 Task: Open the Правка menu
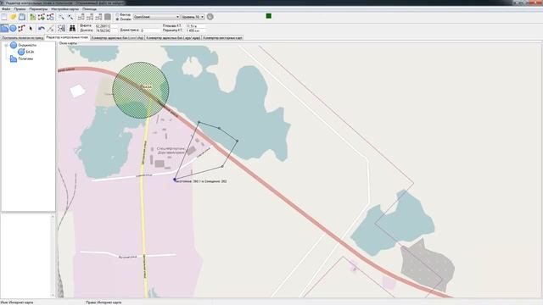[20, 9]
